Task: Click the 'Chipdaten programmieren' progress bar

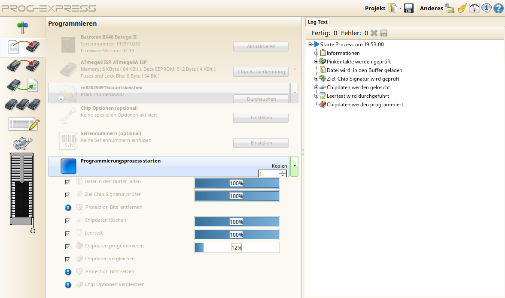Action: tap(237, 247)
